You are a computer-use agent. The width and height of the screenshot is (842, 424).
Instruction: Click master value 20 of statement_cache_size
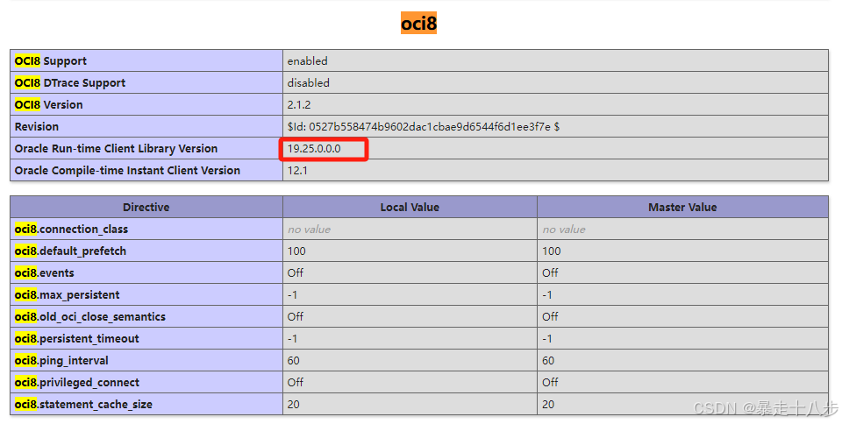(548, 406)
